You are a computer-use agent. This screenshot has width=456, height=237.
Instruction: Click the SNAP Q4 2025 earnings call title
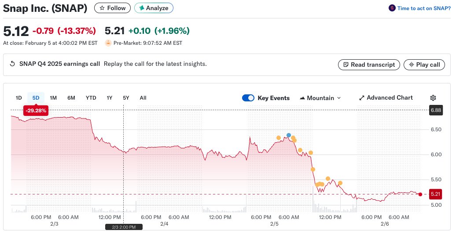(x=59, y=64)
